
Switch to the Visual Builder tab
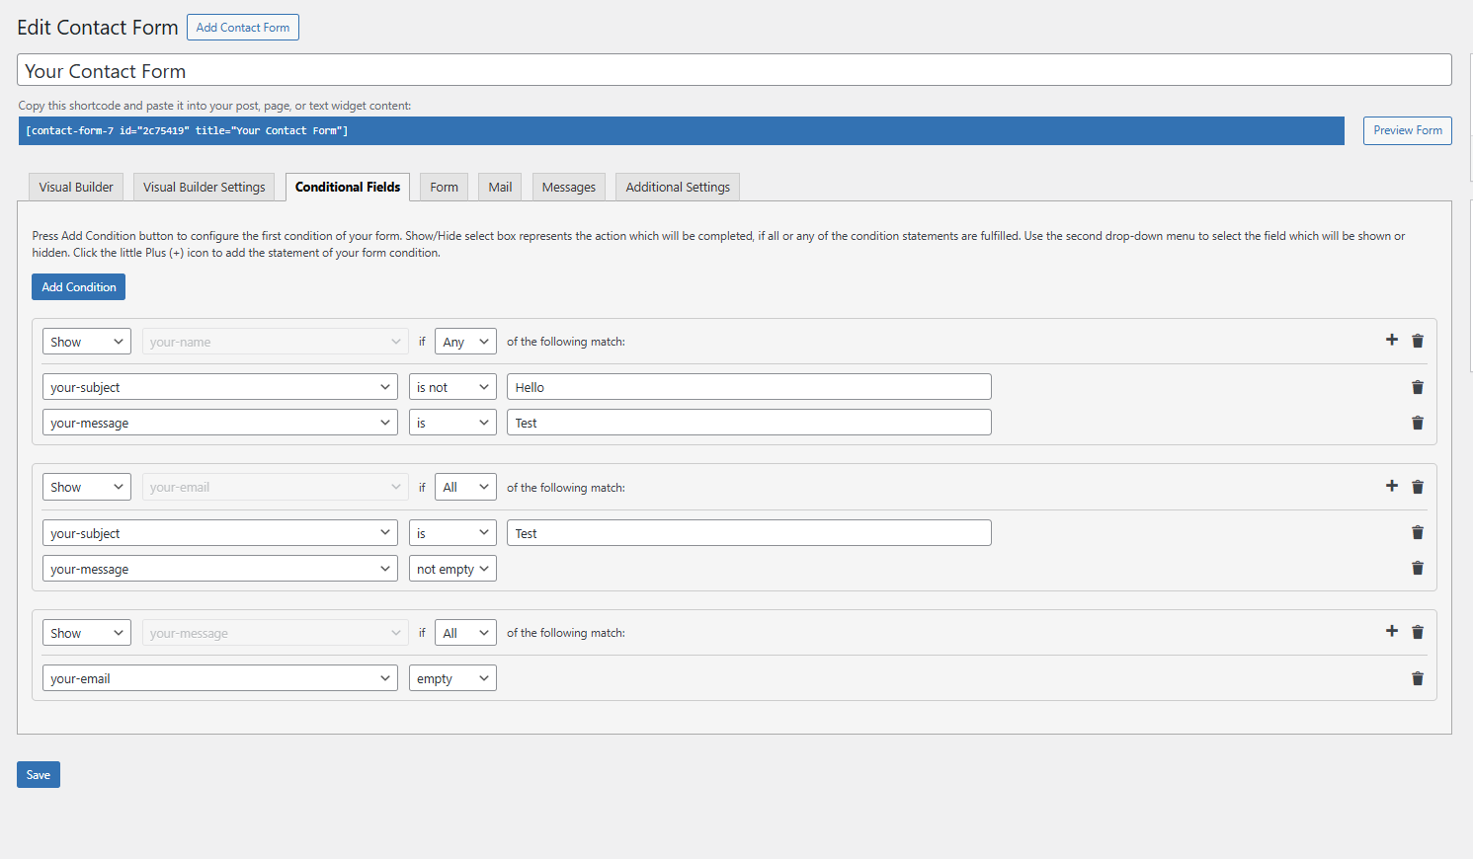[76, 187]
